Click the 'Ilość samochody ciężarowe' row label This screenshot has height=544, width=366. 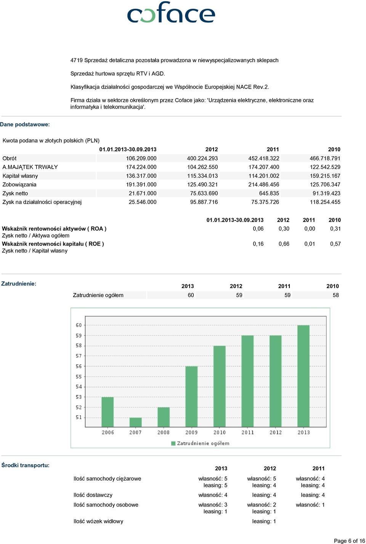pyautogui.click(x=108, y=479)
